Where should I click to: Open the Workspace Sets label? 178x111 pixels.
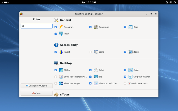click(x=139, y=83)
